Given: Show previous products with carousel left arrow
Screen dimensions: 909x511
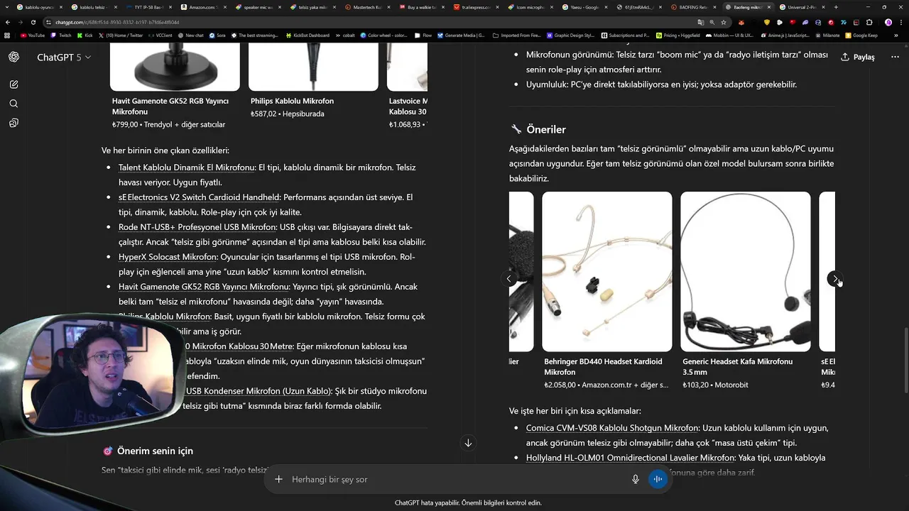Looking at the screenshot, I should (508, 279).
